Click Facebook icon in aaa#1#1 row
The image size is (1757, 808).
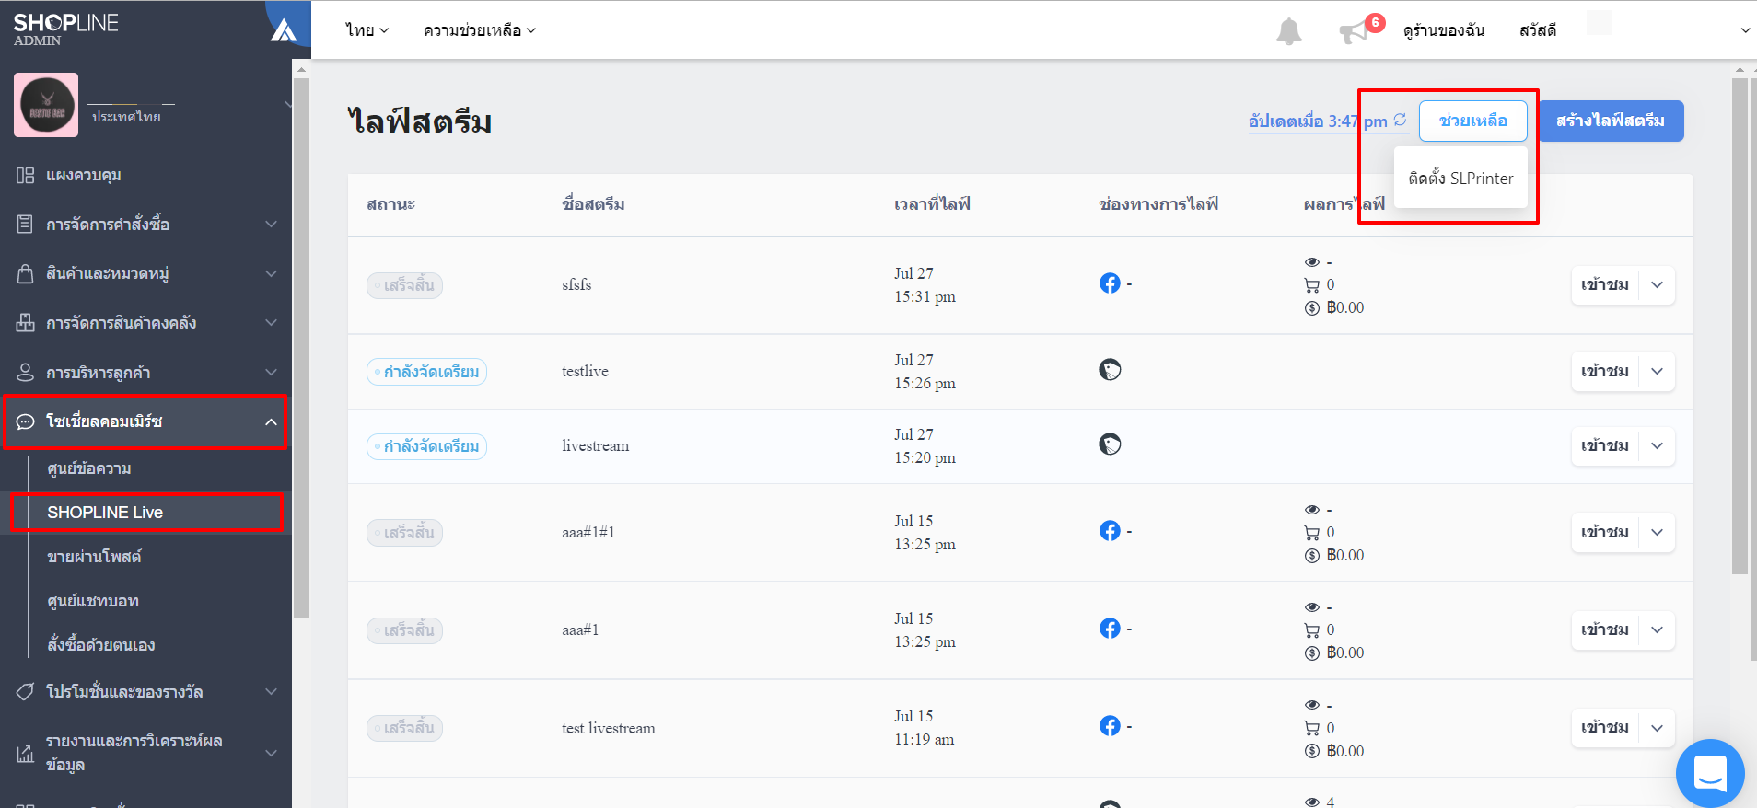point(1110,531)
